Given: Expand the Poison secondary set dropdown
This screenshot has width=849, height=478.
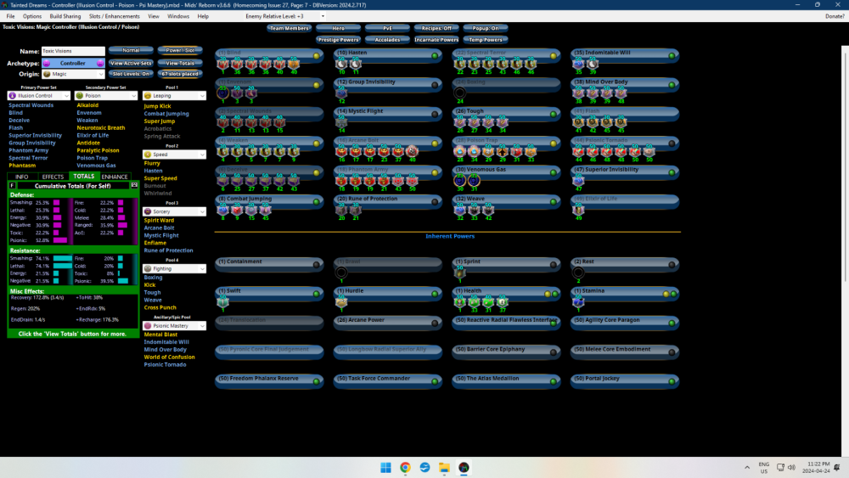Looking at the screenshot, I should (107, 96).
